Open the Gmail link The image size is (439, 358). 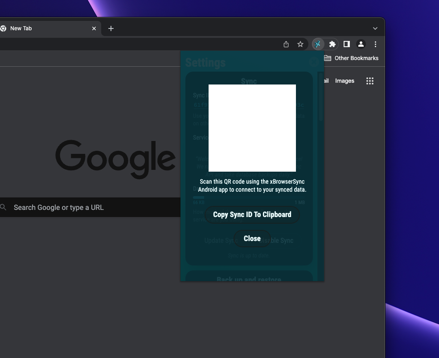click(x=325, y=80)
